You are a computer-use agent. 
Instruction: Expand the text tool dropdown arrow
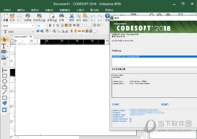pyautogui.click(x=8, y=46)
